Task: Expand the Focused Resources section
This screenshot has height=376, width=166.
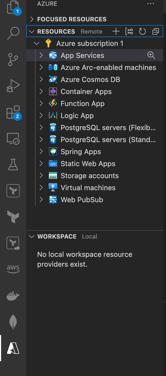Action: (x=32, y=19)
